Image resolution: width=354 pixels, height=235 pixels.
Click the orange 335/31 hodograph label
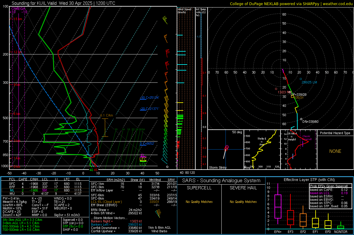click(298, 98)
